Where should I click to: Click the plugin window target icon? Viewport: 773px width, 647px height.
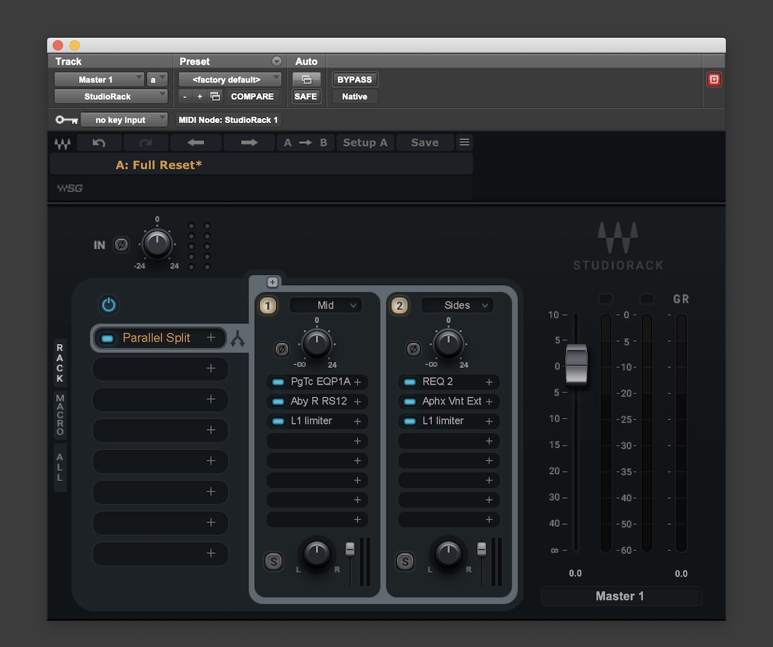pyautogui.click(x=714, y=79)
